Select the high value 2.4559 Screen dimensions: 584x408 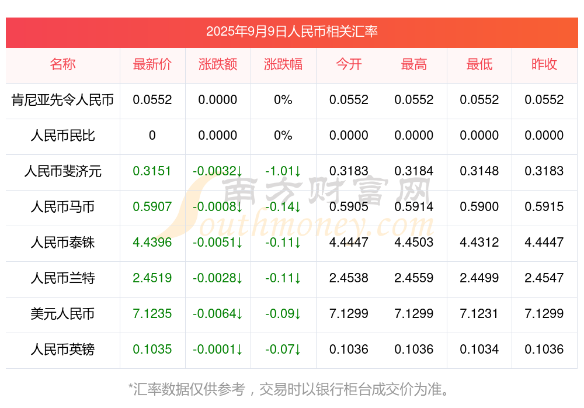coord(414,278)
